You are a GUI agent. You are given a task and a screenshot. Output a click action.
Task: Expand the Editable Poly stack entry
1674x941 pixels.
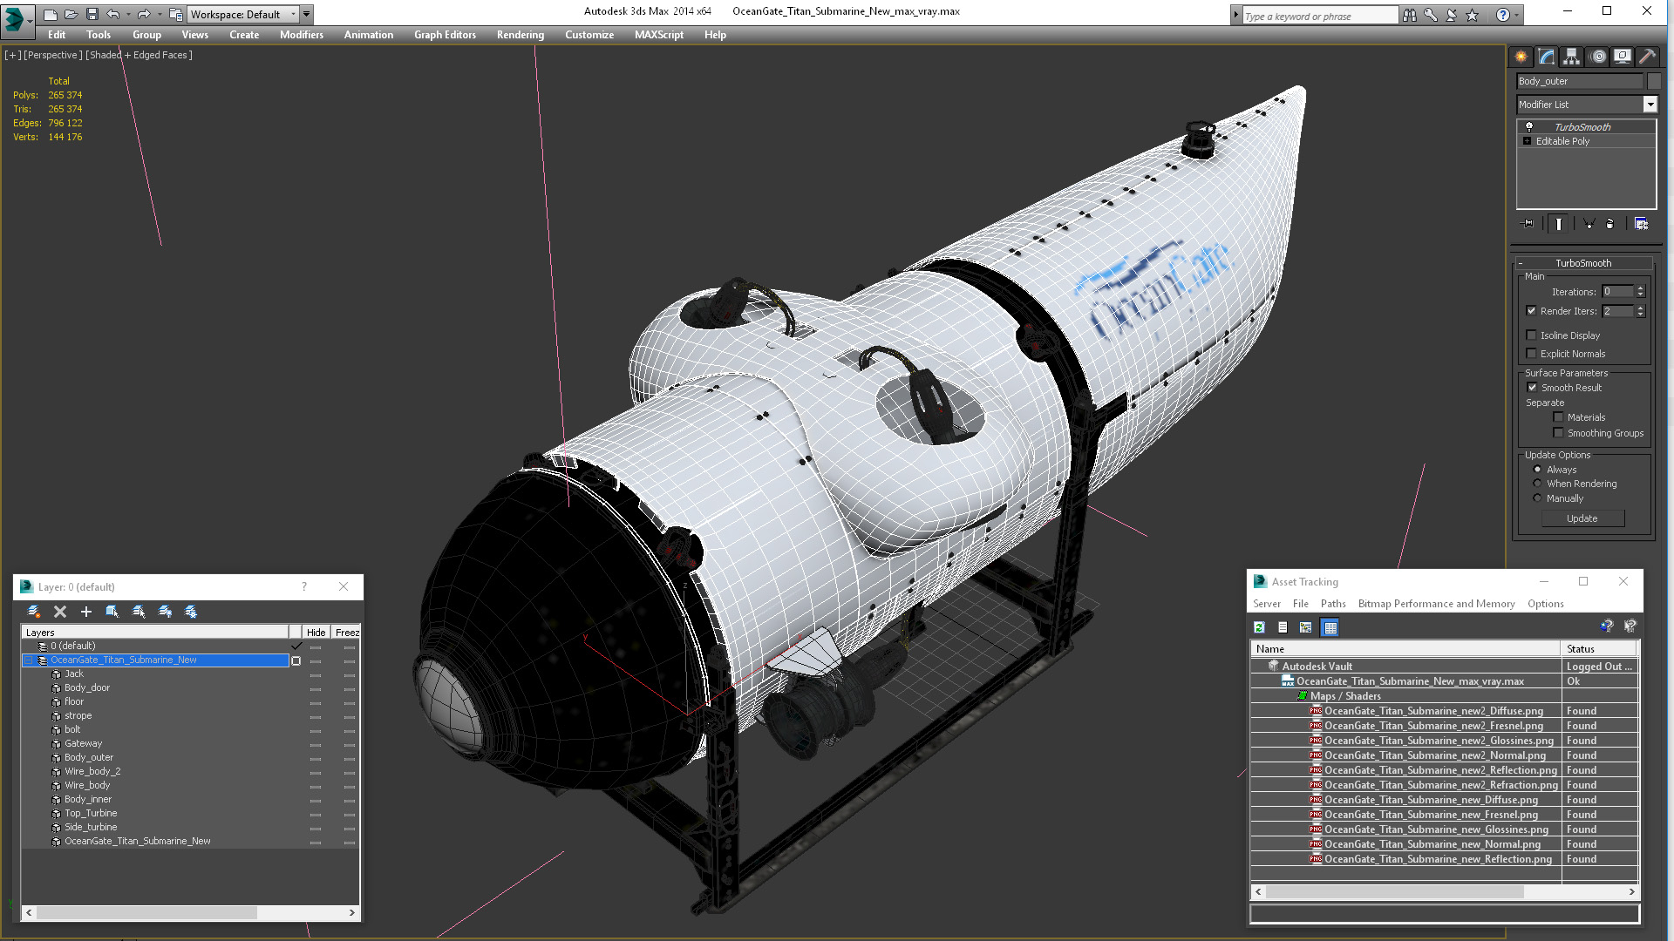click(1527, 141)
